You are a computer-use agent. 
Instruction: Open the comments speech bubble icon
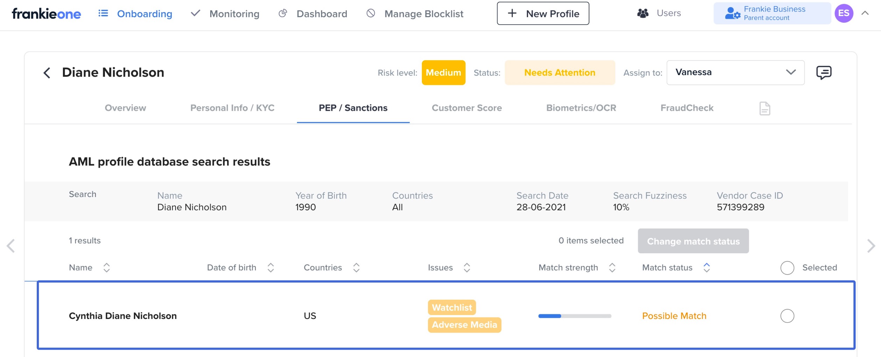824,73
